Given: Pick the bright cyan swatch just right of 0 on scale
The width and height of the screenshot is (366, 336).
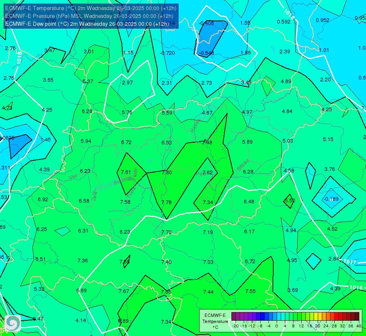Looking at the screenshot, I should click(279, 317).
